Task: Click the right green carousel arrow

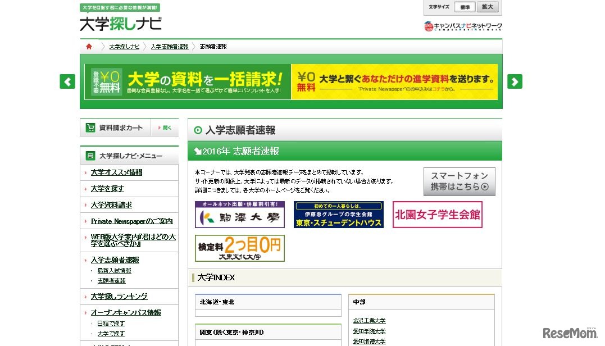Action: click(x=515, y=81)
